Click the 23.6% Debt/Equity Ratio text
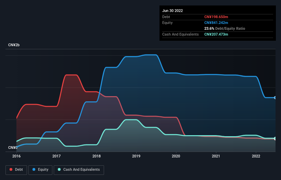Viewport: 281px width, 180px height. point(225,28)
